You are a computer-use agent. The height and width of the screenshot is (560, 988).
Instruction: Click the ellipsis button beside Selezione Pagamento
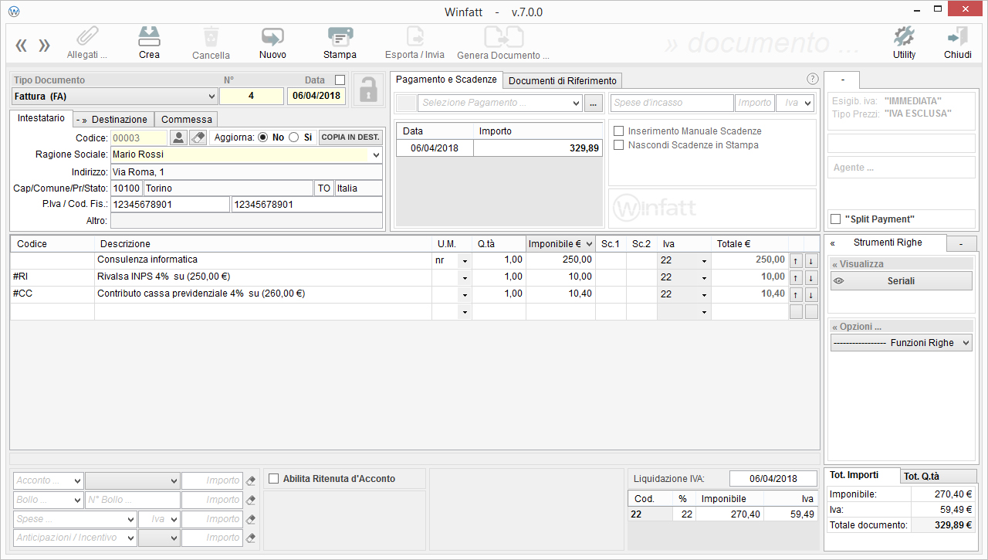click(594, 103)
